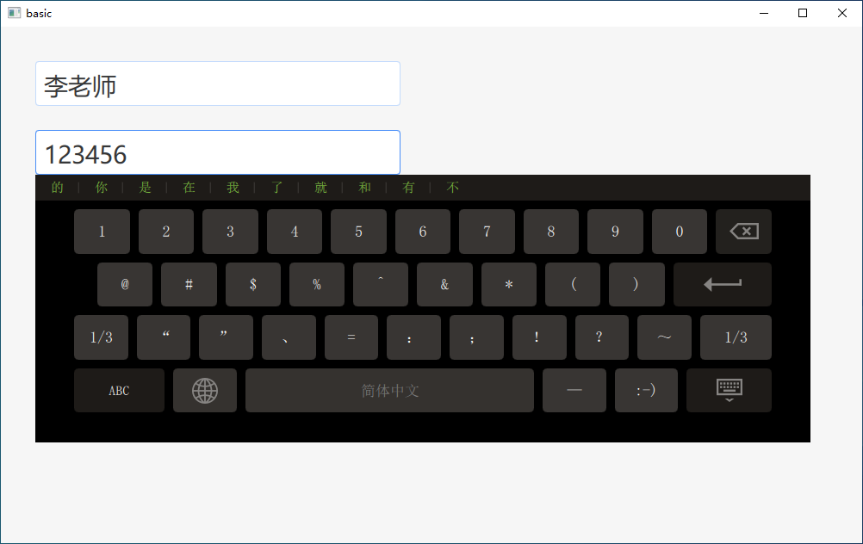Click into the 123456 input field
The height and width of the screenshot is (544, 863).
coord(218,152)
